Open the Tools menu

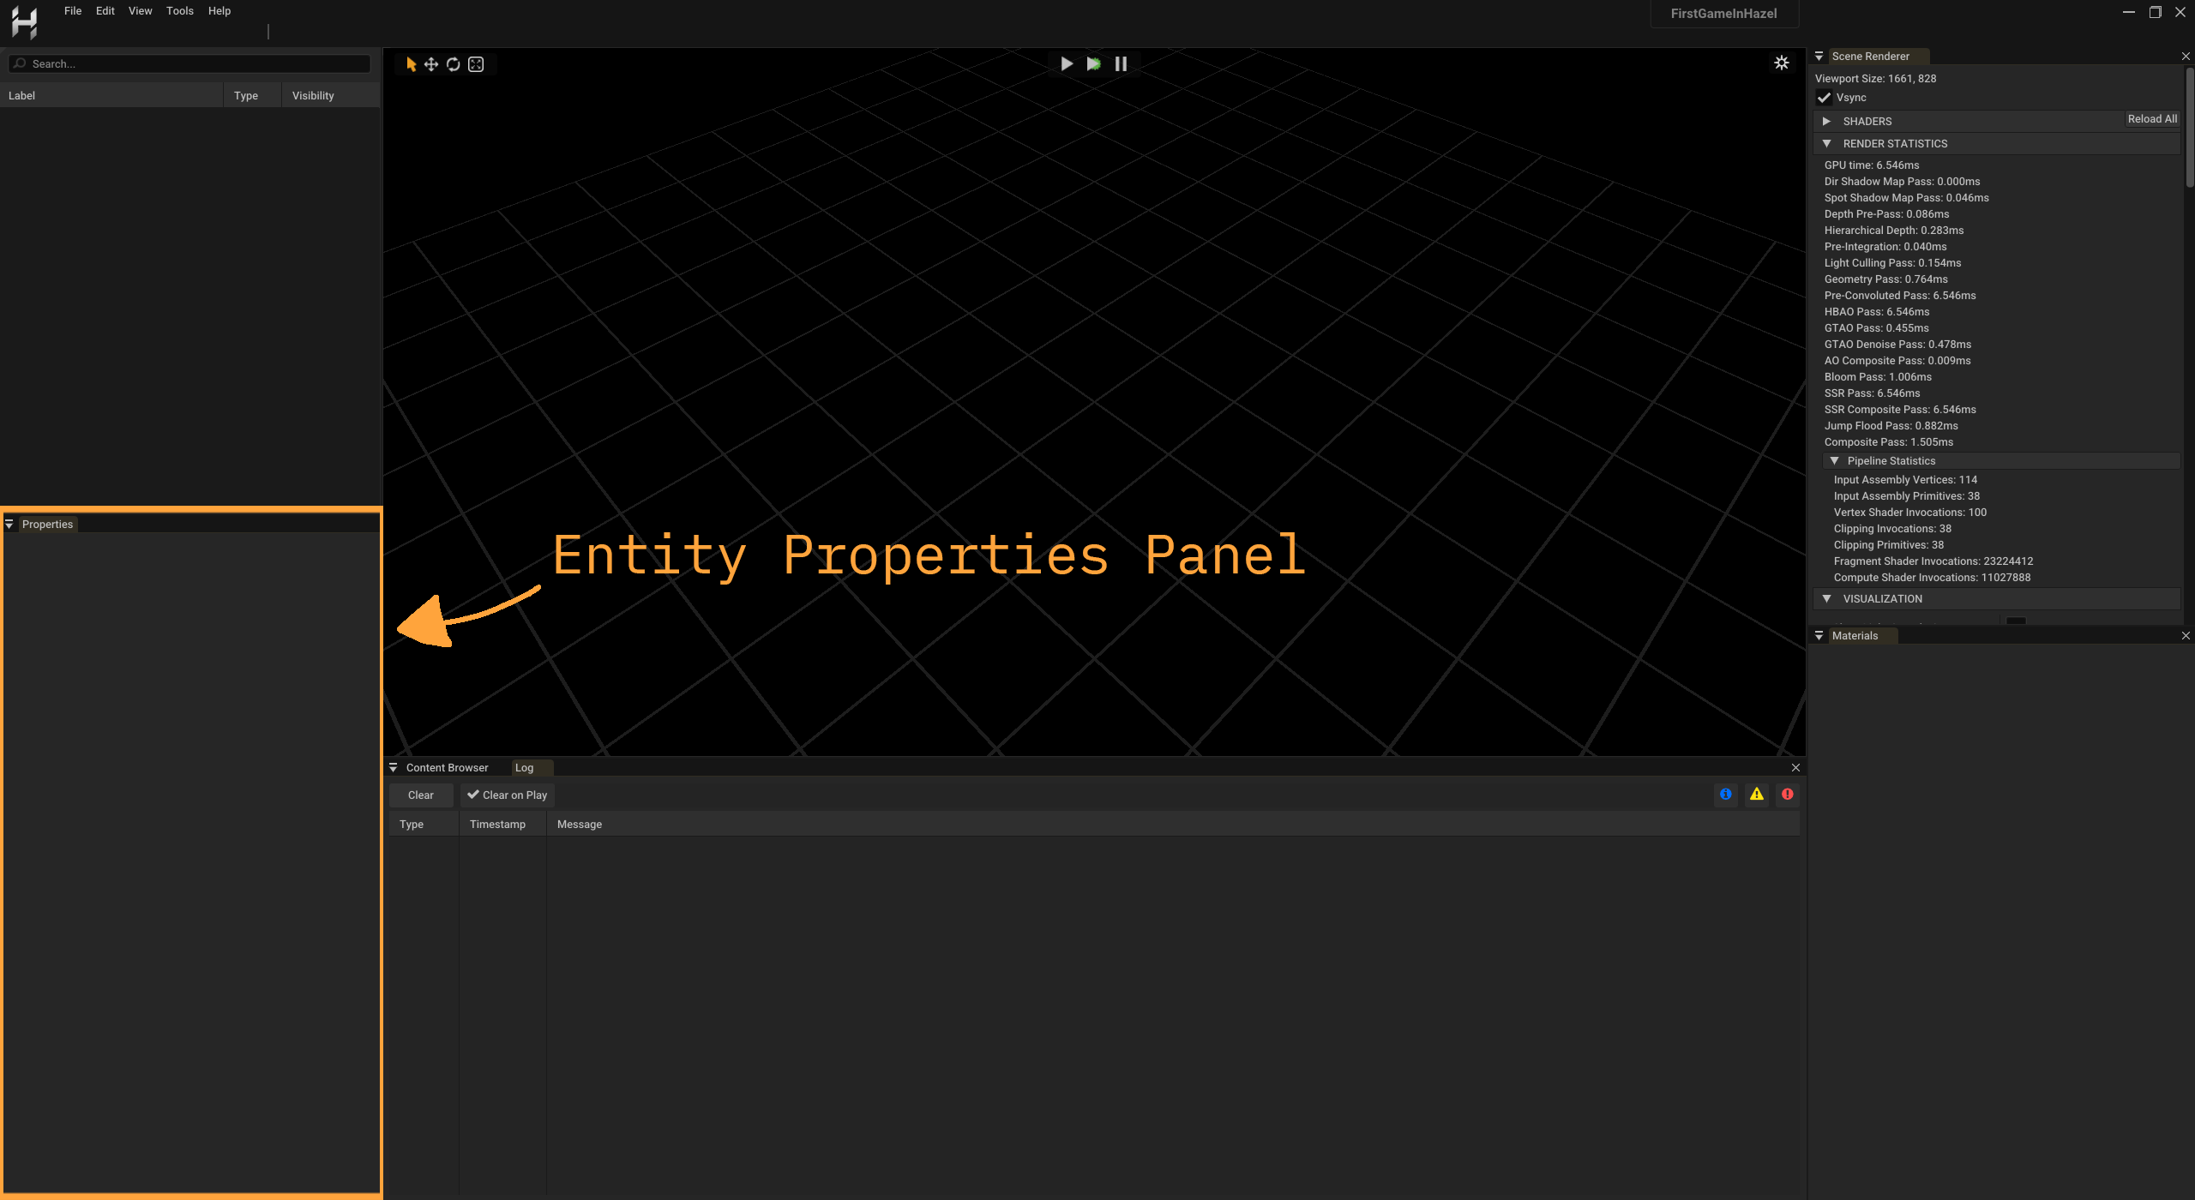point(179,10)
